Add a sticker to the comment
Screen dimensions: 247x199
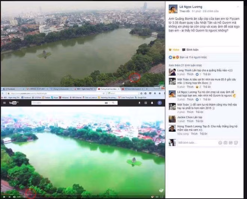coord(236,143)
